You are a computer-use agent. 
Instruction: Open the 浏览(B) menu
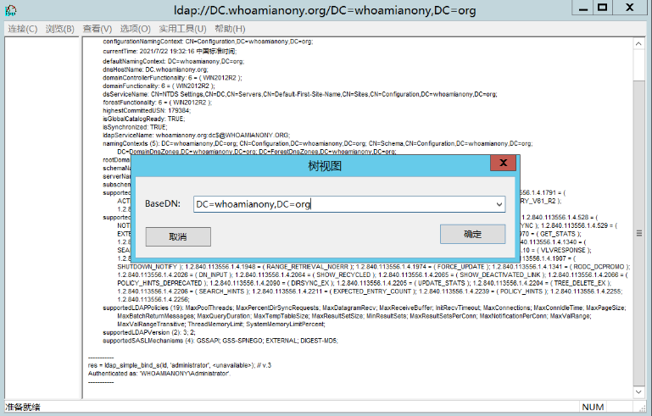tap(60, 29)
